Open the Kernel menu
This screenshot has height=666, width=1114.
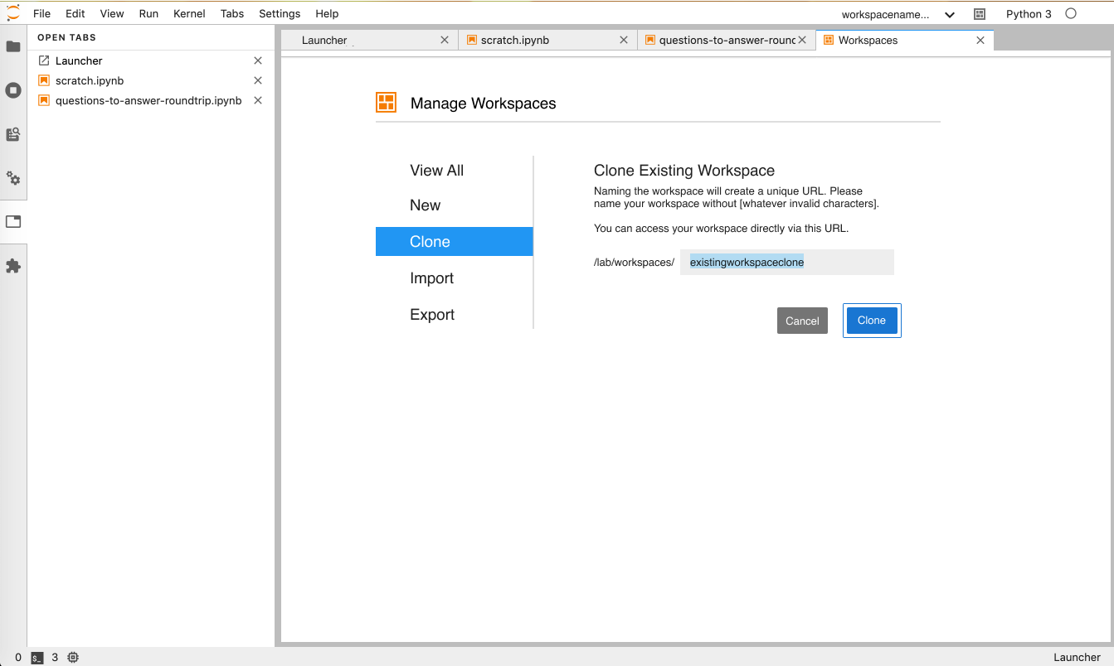(190, 13)
